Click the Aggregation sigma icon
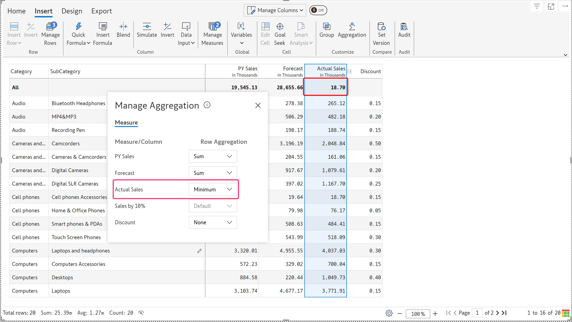 point(352,26)
